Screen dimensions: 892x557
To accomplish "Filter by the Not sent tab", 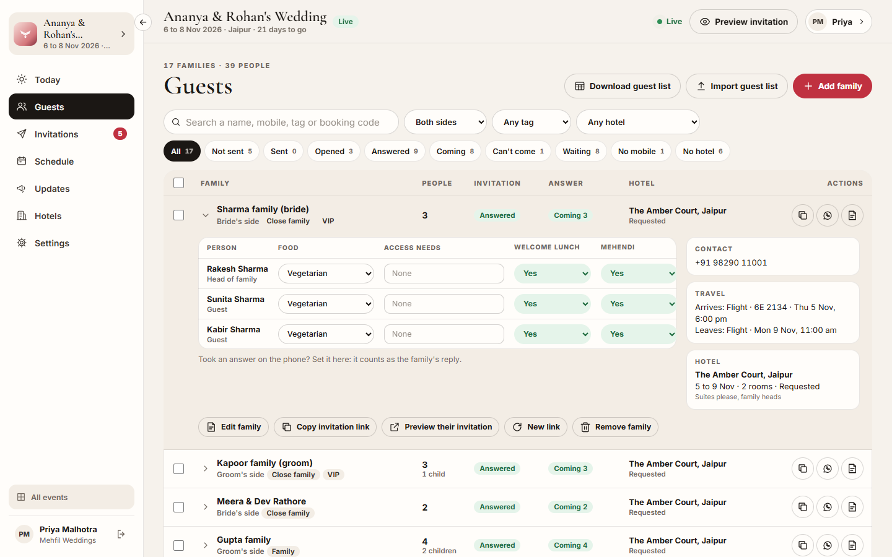I will pyautogui.click(x=232, y=151).
